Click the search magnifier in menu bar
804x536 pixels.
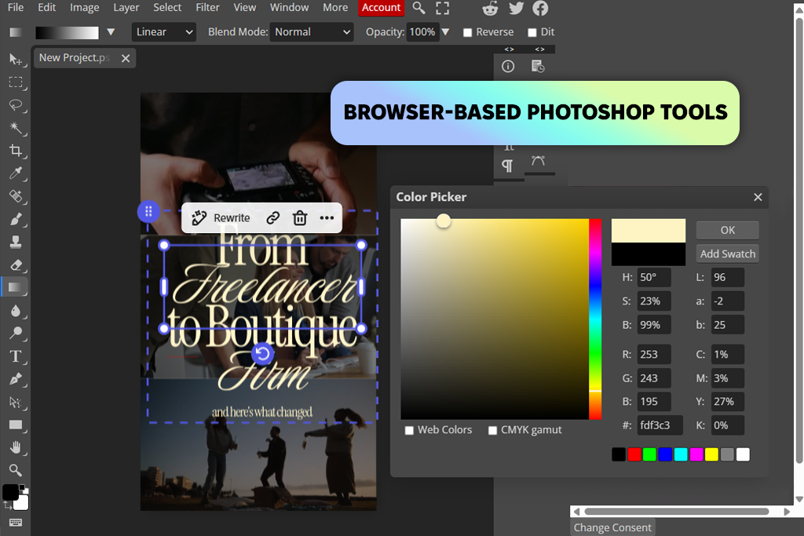[419, 8]
